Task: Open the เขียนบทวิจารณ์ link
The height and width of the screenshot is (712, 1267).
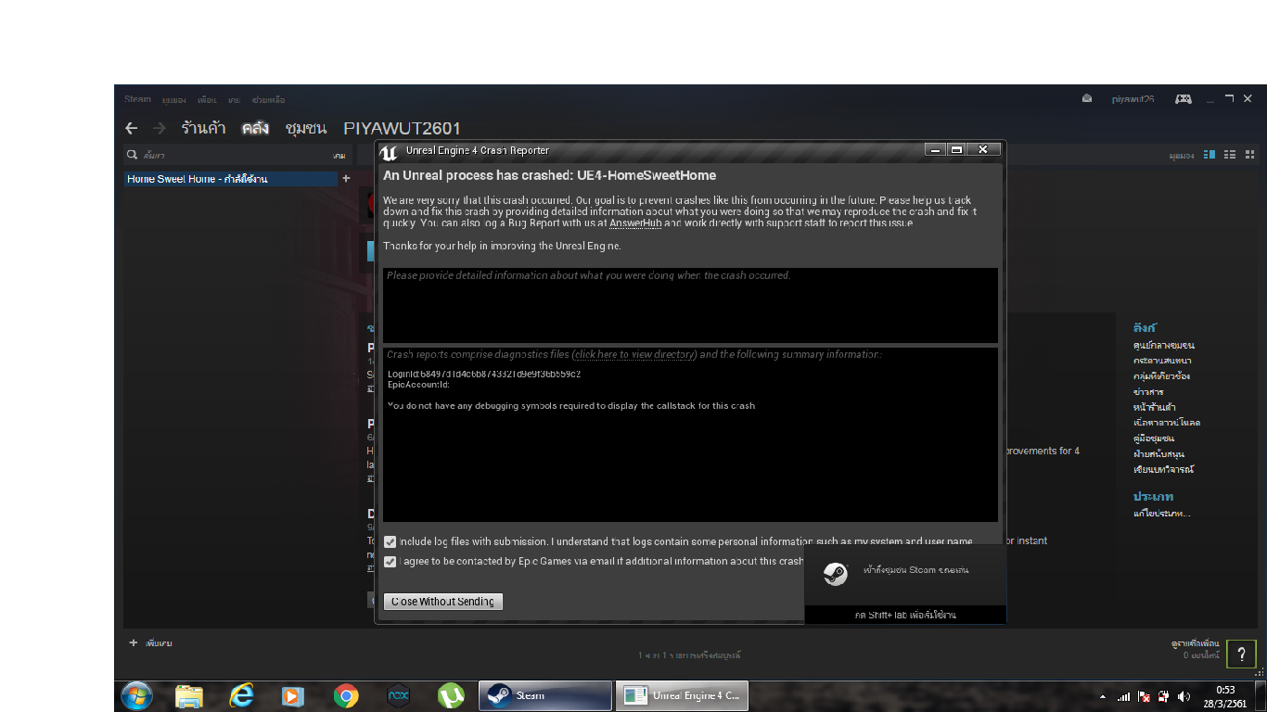Action: pos(1163,469)
